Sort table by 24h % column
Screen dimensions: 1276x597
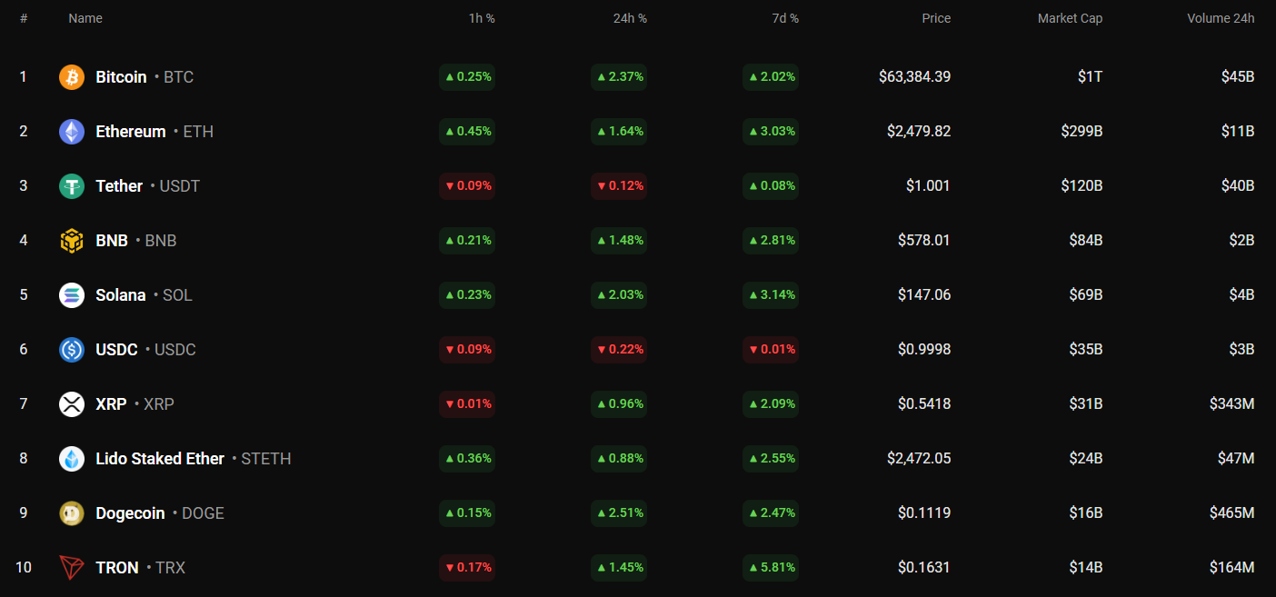click(x=630, y=18)
